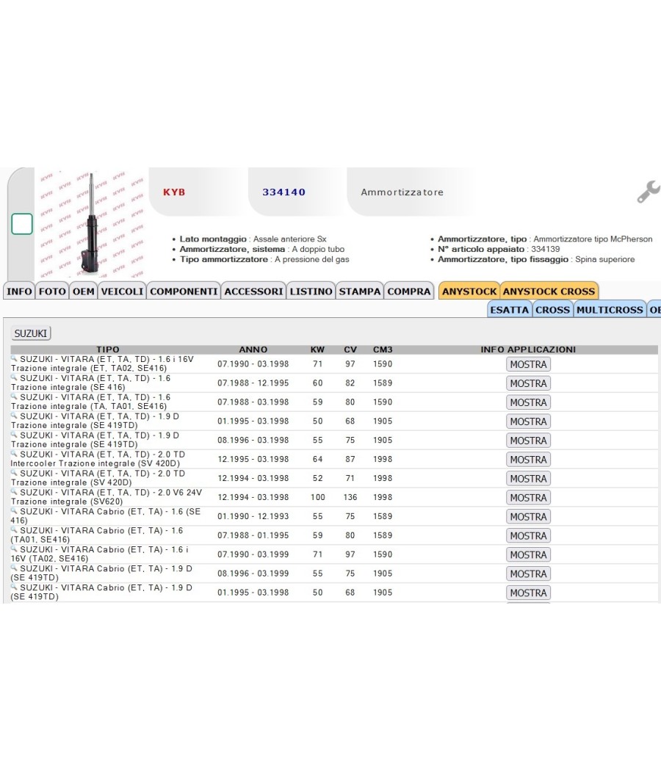
Task: Click MOSTRA for Cabrio 1.9 D 50 kW
Action: (528, 593)
